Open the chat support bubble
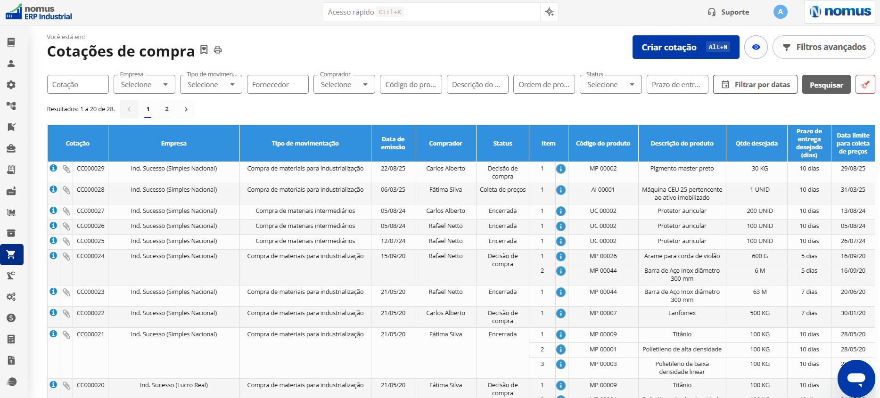Image resolution: width=880 pixels, height=398 pixels. 856,378
